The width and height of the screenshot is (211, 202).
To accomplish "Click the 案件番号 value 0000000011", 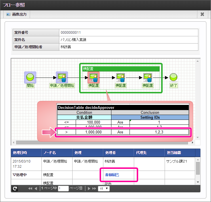I will 71,33.
